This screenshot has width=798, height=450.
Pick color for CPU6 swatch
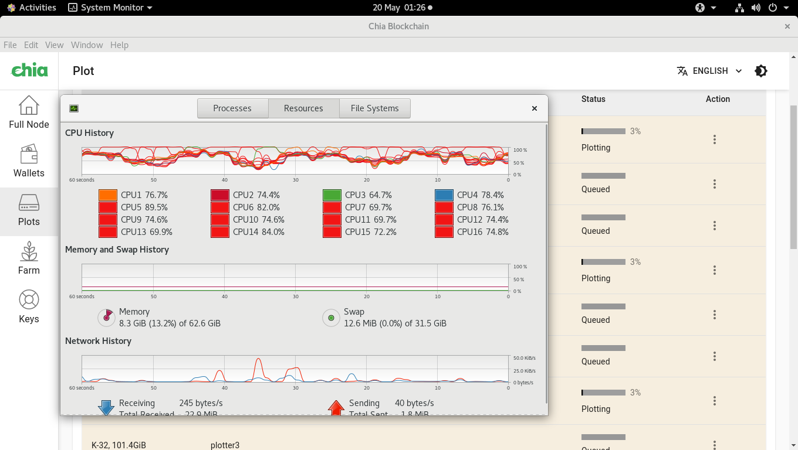[x=220, y=207]
